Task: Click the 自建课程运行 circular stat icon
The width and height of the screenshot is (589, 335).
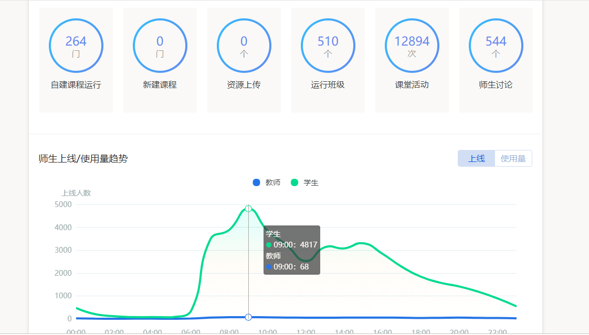Action: [76, 45]
